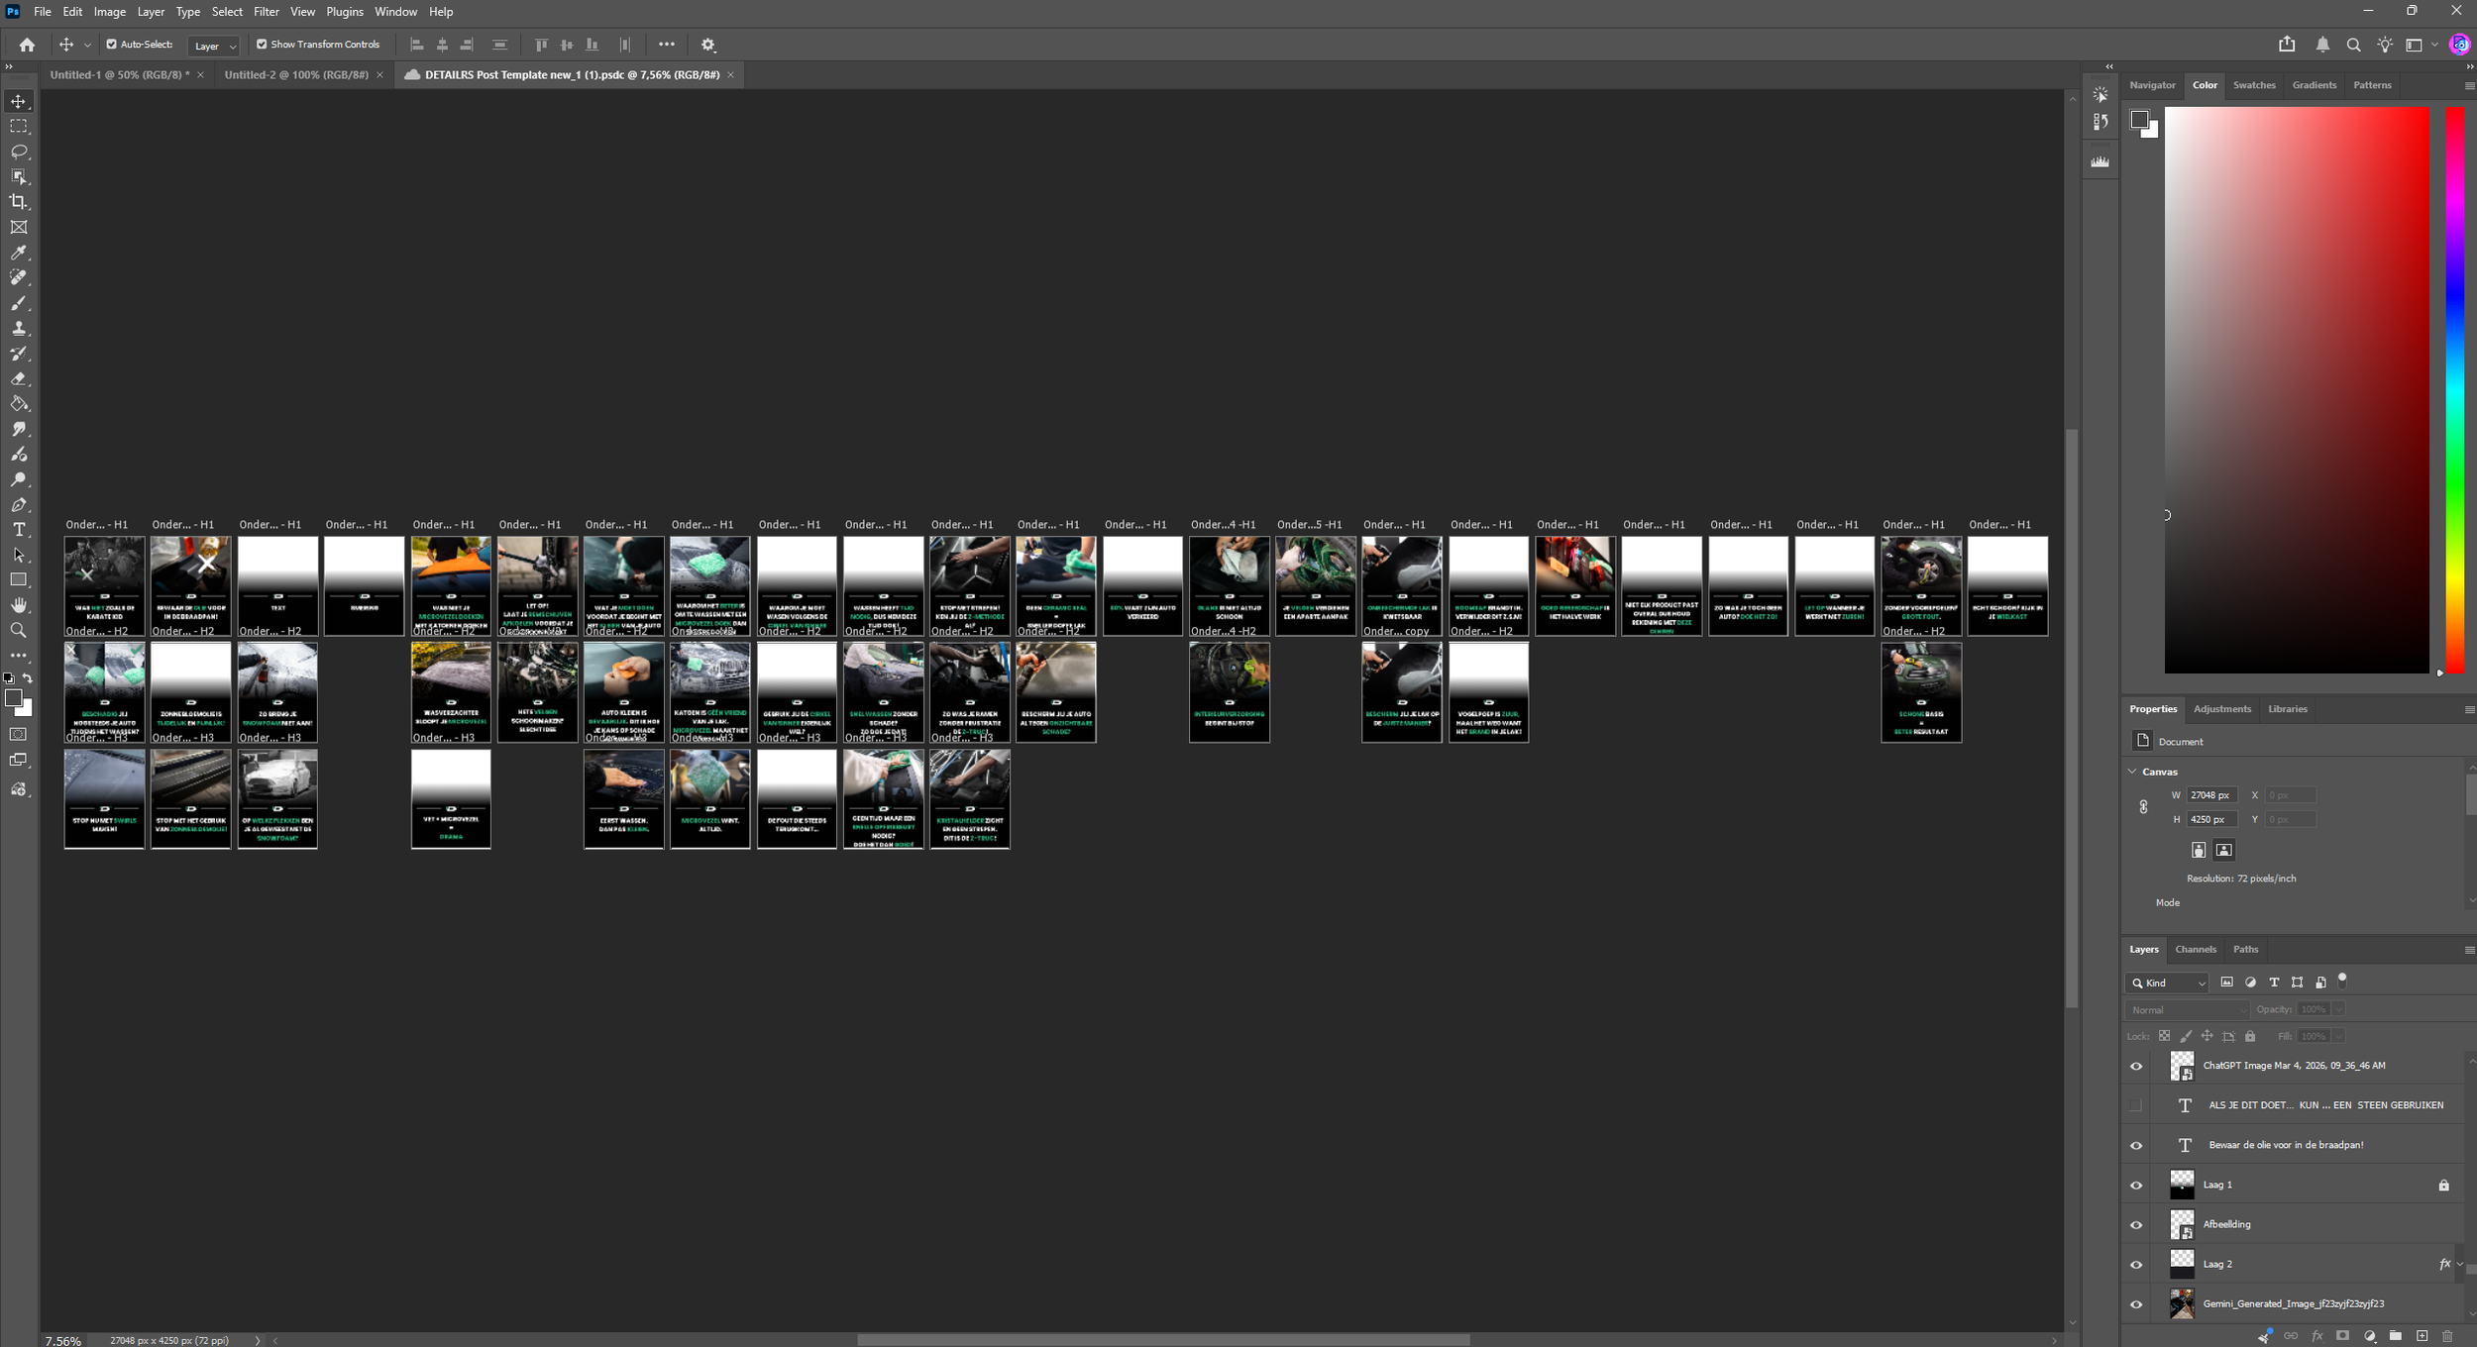Click the create new layer icon

(x=2422, y=1336)
